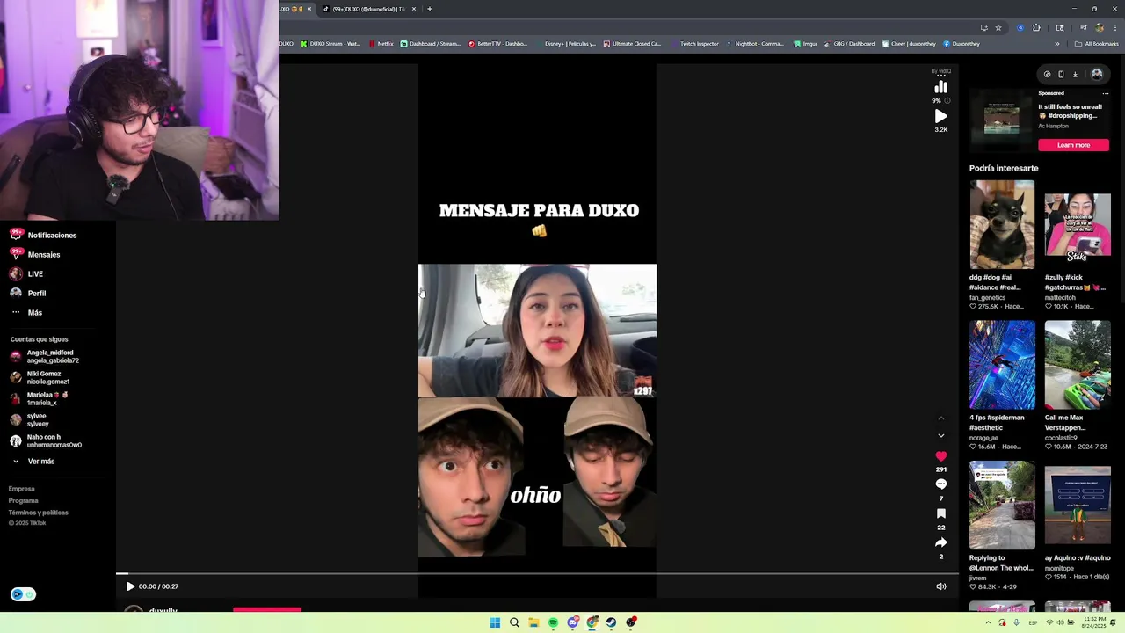Image resolution: width=1125 pixels, height=633 pixels.
Task: Go to the next video down chevron
Action: coord(941,436)
